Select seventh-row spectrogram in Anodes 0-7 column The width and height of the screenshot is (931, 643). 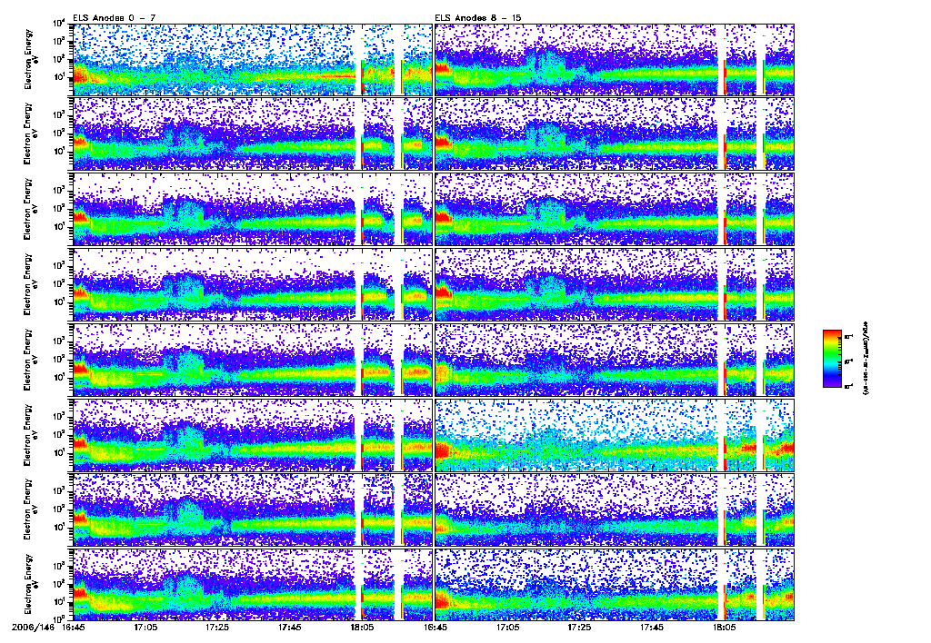pos(253,509)
